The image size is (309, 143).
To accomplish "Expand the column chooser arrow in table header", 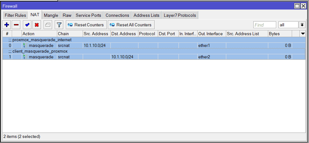I will 303,34.
